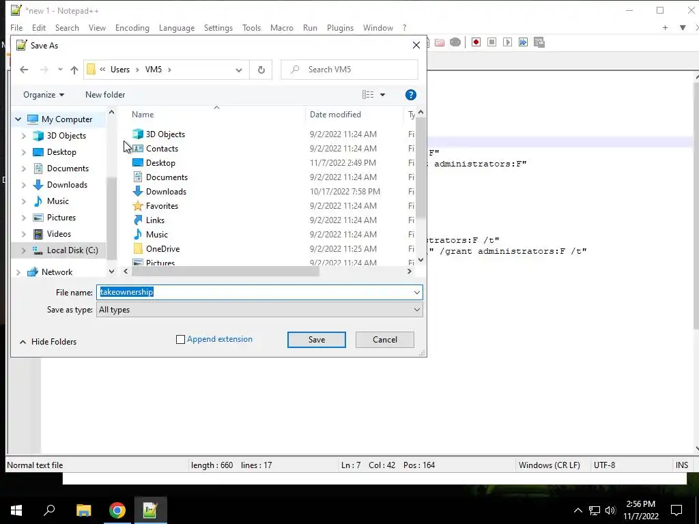The width and height of the screenshot is (699, 524).
Task: Open the Plugins menu in Notepad++
Action: click(x=340, y=27)
